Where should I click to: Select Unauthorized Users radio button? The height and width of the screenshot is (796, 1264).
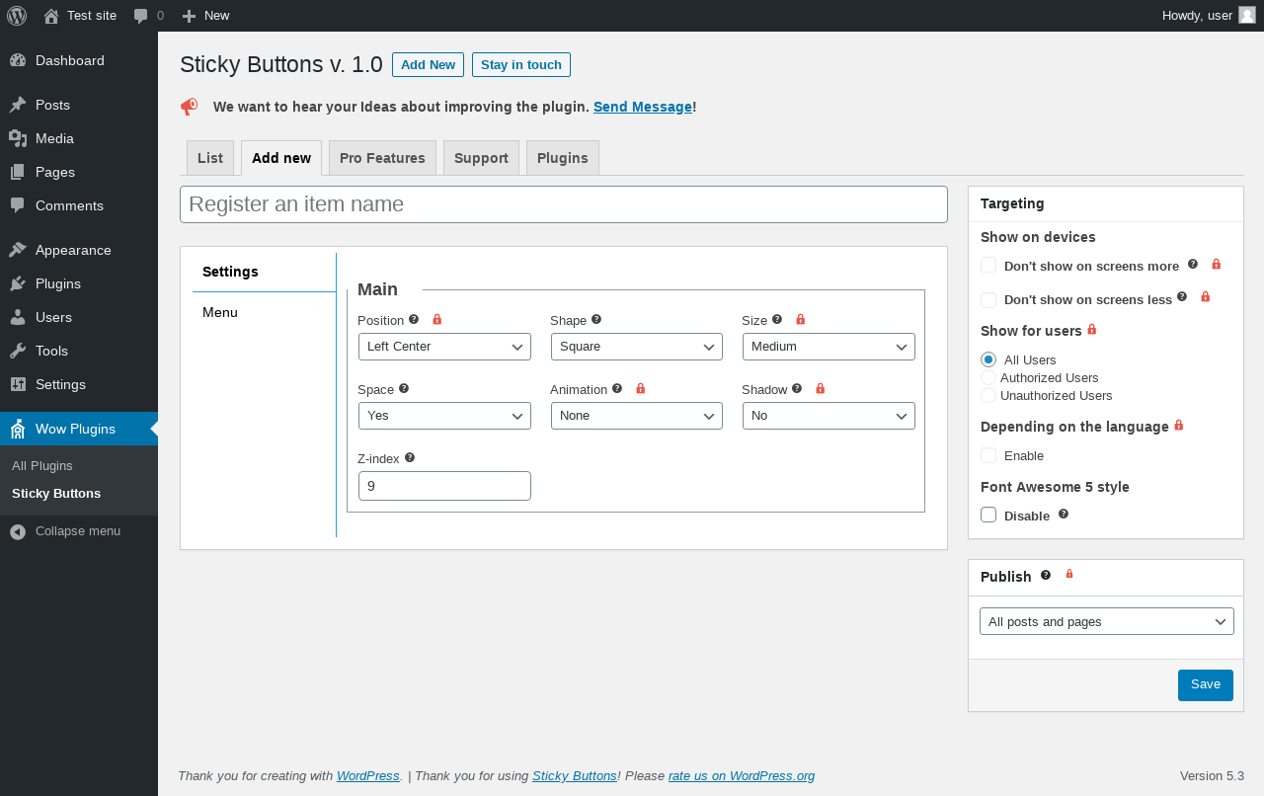pyautogui.click(x=988, y=395)
